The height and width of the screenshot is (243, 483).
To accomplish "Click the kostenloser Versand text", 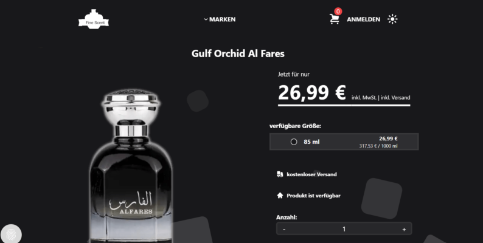I will click(x=311, y=174).
